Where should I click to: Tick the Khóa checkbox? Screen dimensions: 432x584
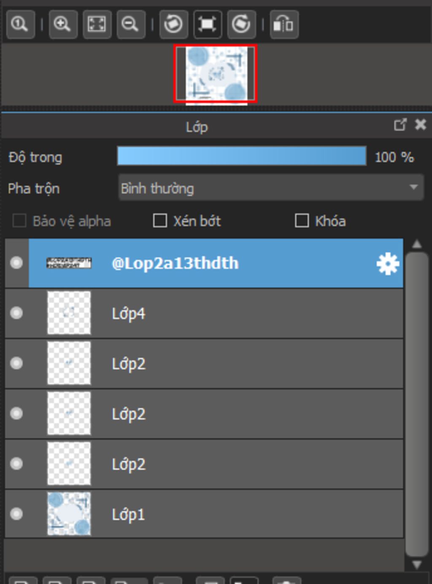pyautogui.click(x=302, y=220)
